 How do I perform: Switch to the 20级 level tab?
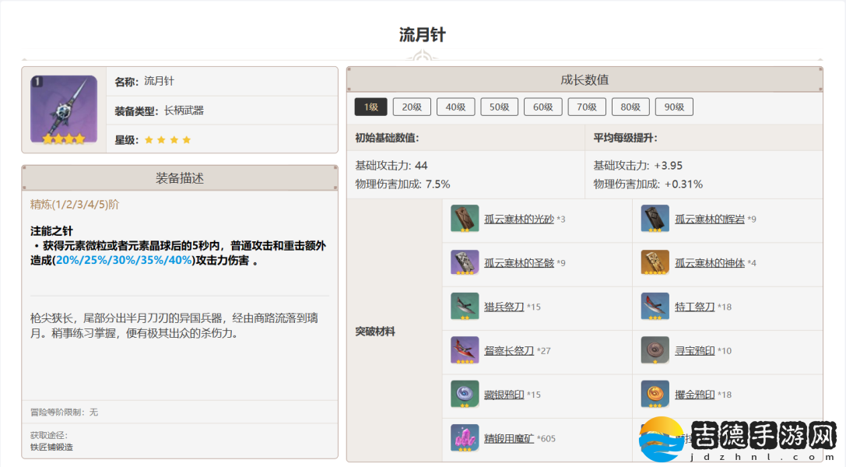point(412,107)
